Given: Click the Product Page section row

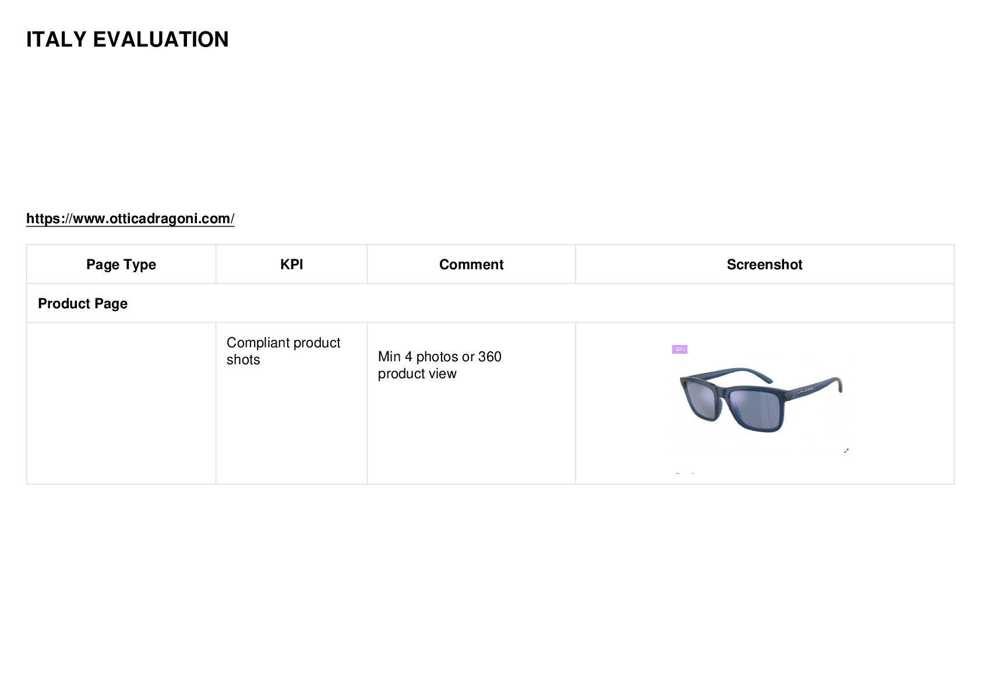Looking at the screenshot, I should point(490,303).
